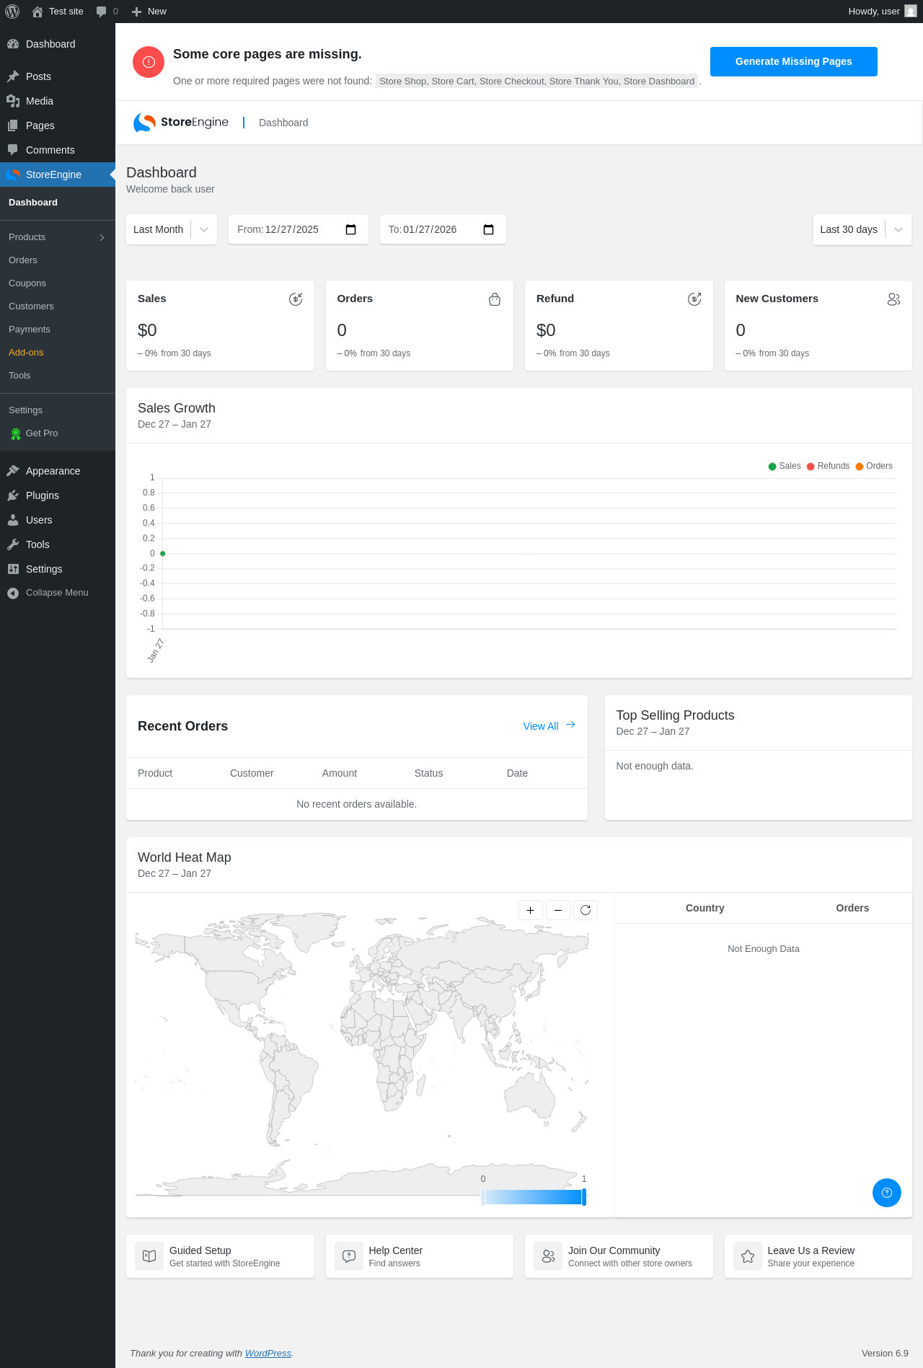The width and height of the screenshot is (923, 1368).
Task: Toggle the Orders series in chart legend
Action: click(x=874, y=466)
